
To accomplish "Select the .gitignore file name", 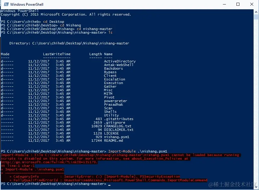I will coord(115,122).
